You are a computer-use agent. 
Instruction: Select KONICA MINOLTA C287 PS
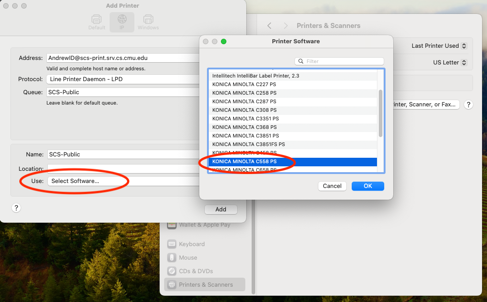tap(293, 101)
